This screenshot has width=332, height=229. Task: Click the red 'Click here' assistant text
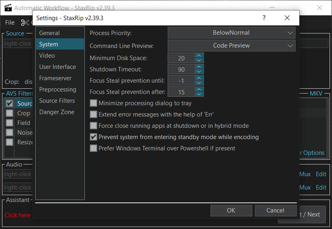pyautogui.click(x=17, y=215)
